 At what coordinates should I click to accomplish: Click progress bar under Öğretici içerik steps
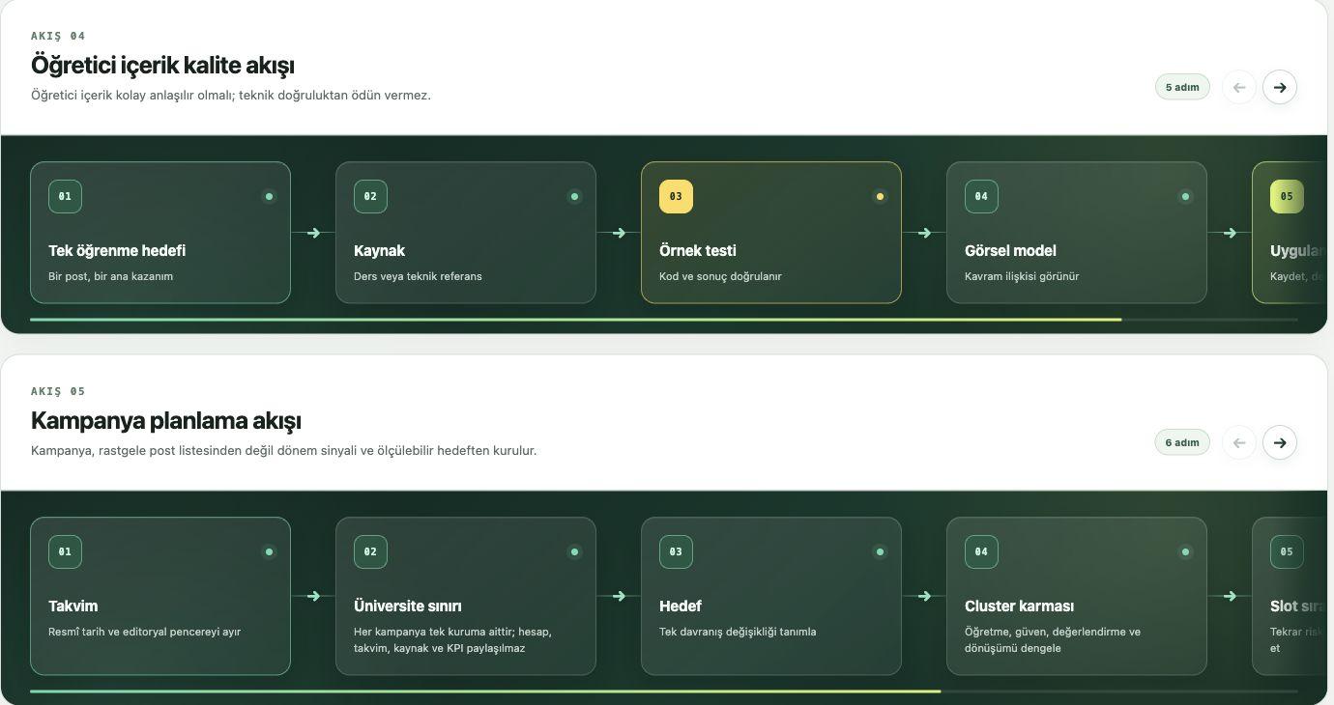pyautogui.click(x=663, y=319)
